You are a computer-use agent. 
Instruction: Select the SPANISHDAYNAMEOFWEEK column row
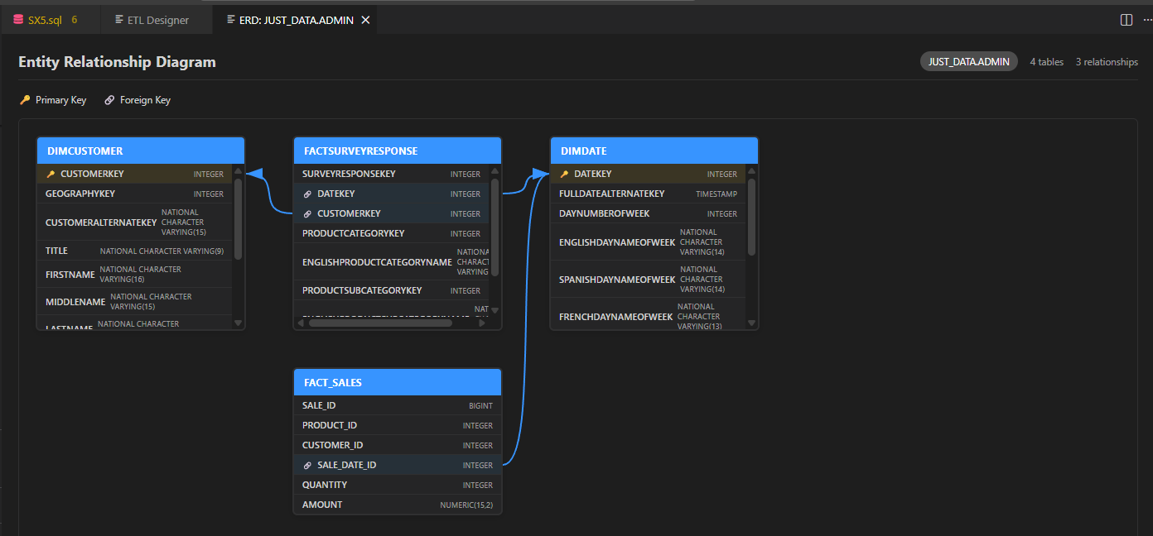pos(649,280)
